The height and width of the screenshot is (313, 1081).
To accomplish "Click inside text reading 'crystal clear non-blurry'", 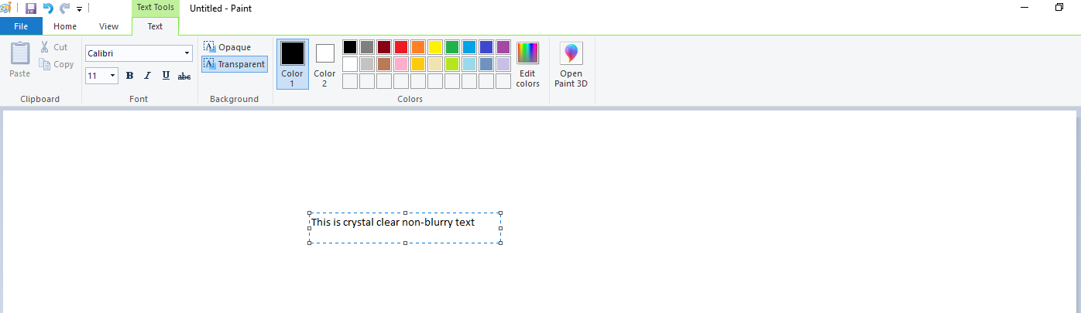I will pyautogui.click(x=398, y=223).
